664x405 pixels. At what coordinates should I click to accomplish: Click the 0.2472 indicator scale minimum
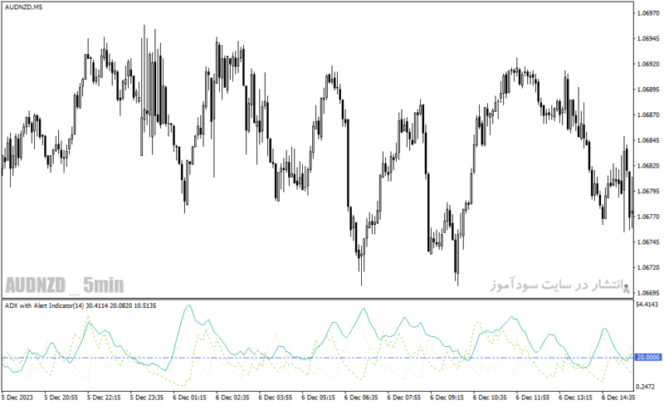(646, 387)
